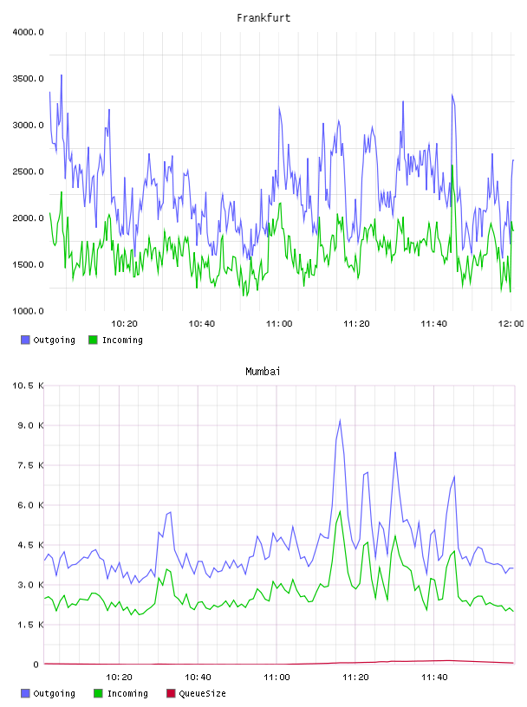Screen dimensions: 527x707
Task: Click the 1500.0 y-axis label in Frankfurt
Action: coord(28,264)
